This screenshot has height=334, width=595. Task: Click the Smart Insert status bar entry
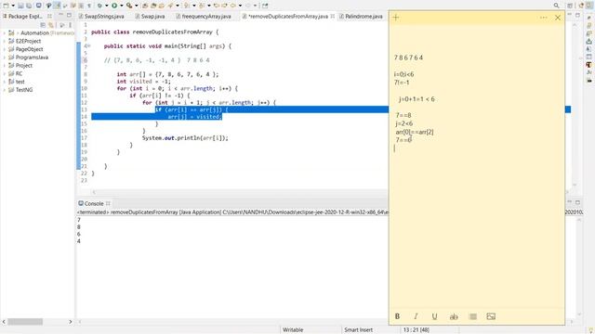point(358,330)
